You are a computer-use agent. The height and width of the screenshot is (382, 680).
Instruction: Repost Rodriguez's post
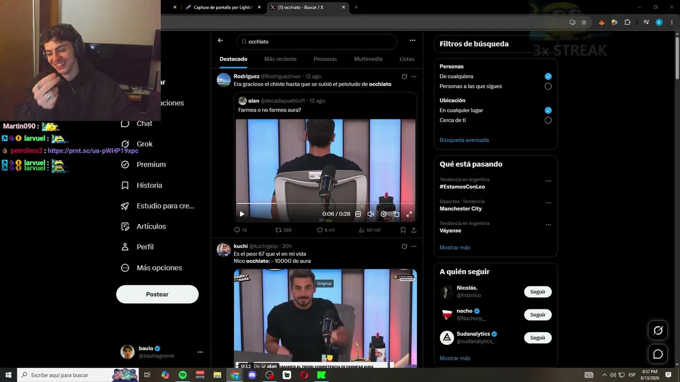pos(283,230)
